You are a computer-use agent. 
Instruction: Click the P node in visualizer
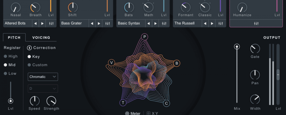145,37
